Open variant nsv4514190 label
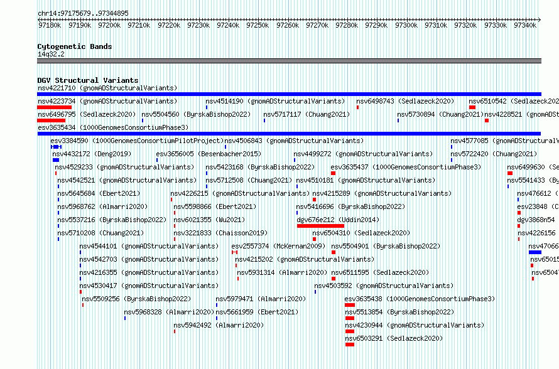 275,101
